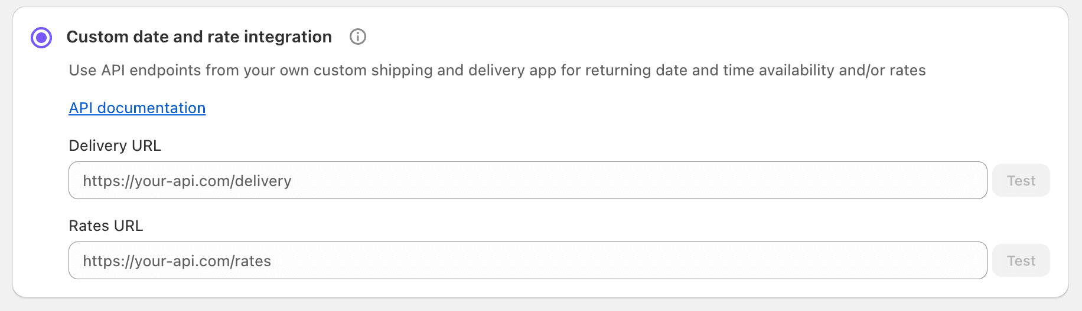
Task: Click the info icon beside the integration heading
Action: pos(358,37)
